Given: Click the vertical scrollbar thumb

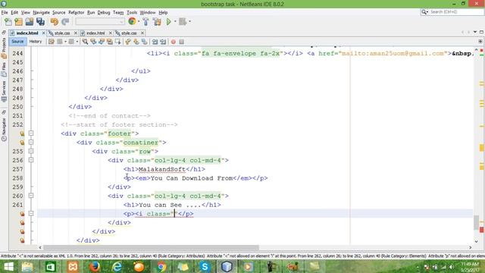Looking at the screenshot, I should pos(477,222).
